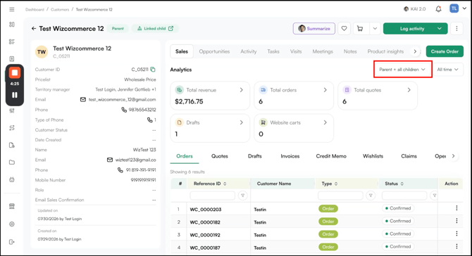The height and width of the screenshot is (256, 472).
Task: Click the shopping cart icon button
Action: [360, 29]
